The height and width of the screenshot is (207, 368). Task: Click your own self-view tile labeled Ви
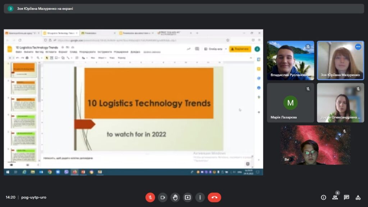(315, 145)
